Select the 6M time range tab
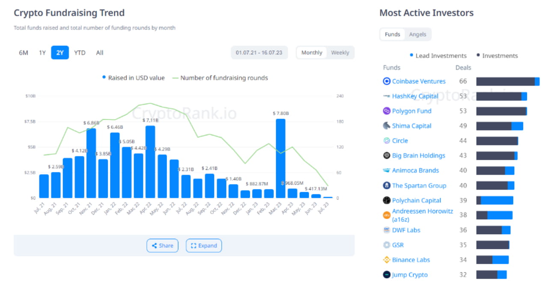Image resolution: width=548 pixels, height=286 pixels. tap(23, 52)
